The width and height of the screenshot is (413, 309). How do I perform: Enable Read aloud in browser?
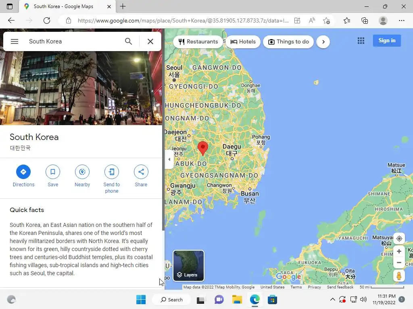click(x=312, y=21)
